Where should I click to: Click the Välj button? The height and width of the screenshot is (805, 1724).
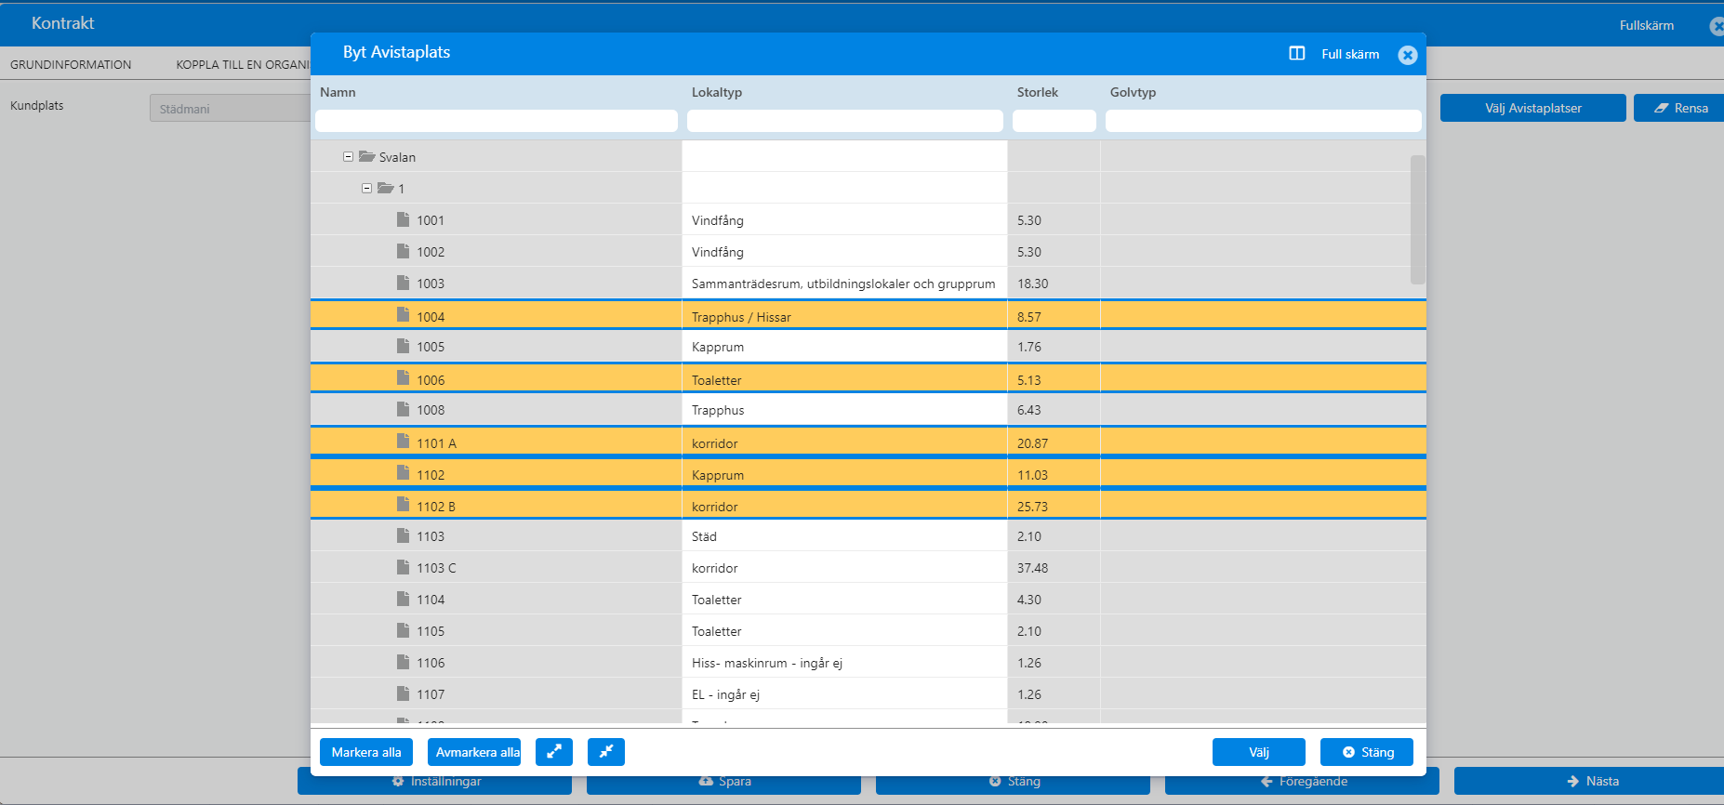(x=1258, y=752)
